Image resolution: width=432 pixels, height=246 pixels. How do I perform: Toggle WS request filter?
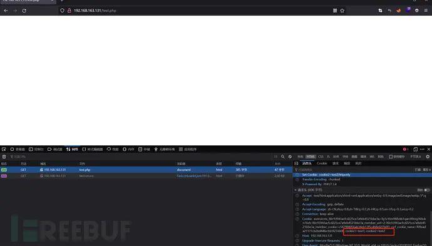[x=372, y=156]
